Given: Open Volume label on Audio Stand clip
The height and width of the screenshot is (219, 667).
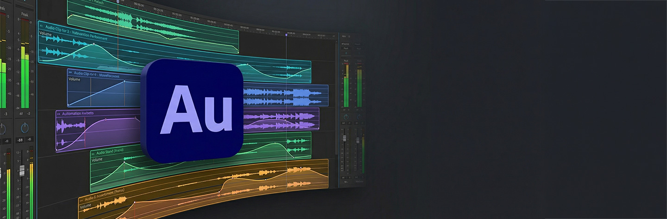Looking at the screenshot, I should [97, 160].
